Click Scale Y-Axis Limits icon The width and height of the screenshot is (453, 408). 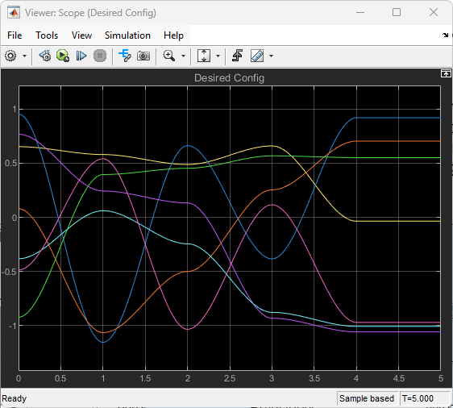point(204,56)
